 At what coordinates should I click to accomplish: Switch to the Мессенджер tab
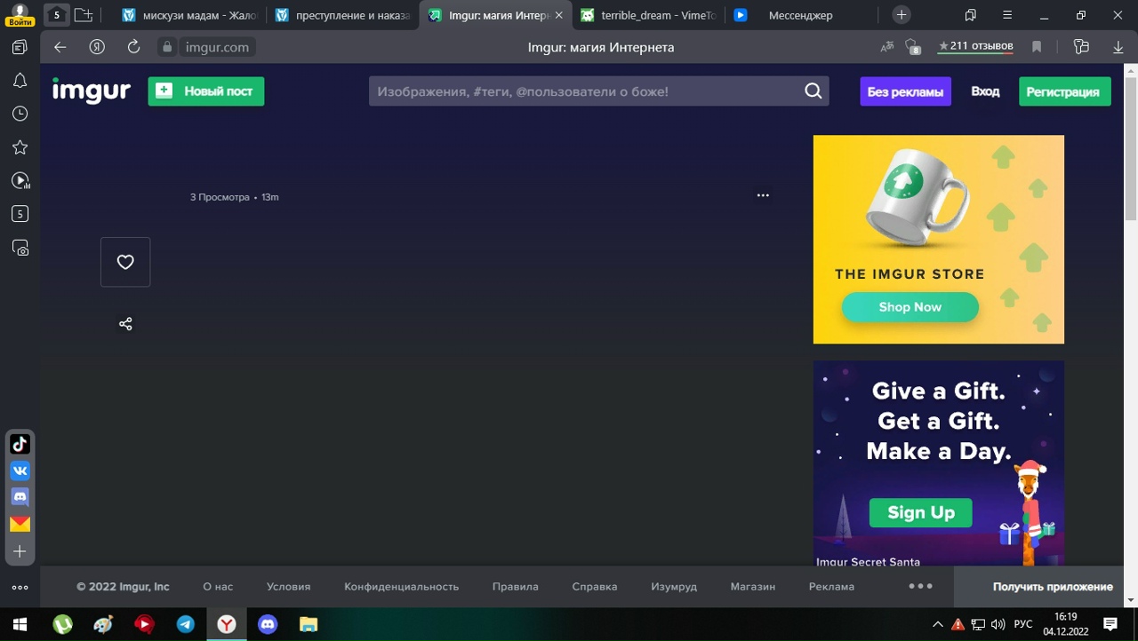(x=800, y=15)
